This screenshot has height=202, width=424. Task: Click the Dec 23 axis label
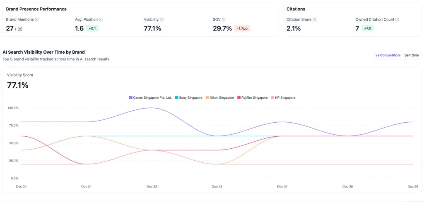click(217, 186)
